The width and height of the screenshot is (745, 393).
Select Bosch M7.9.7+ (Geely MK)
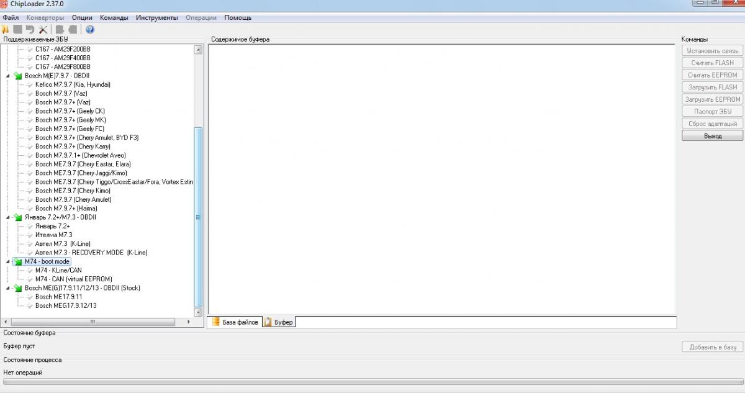click(x=70, y=120)
